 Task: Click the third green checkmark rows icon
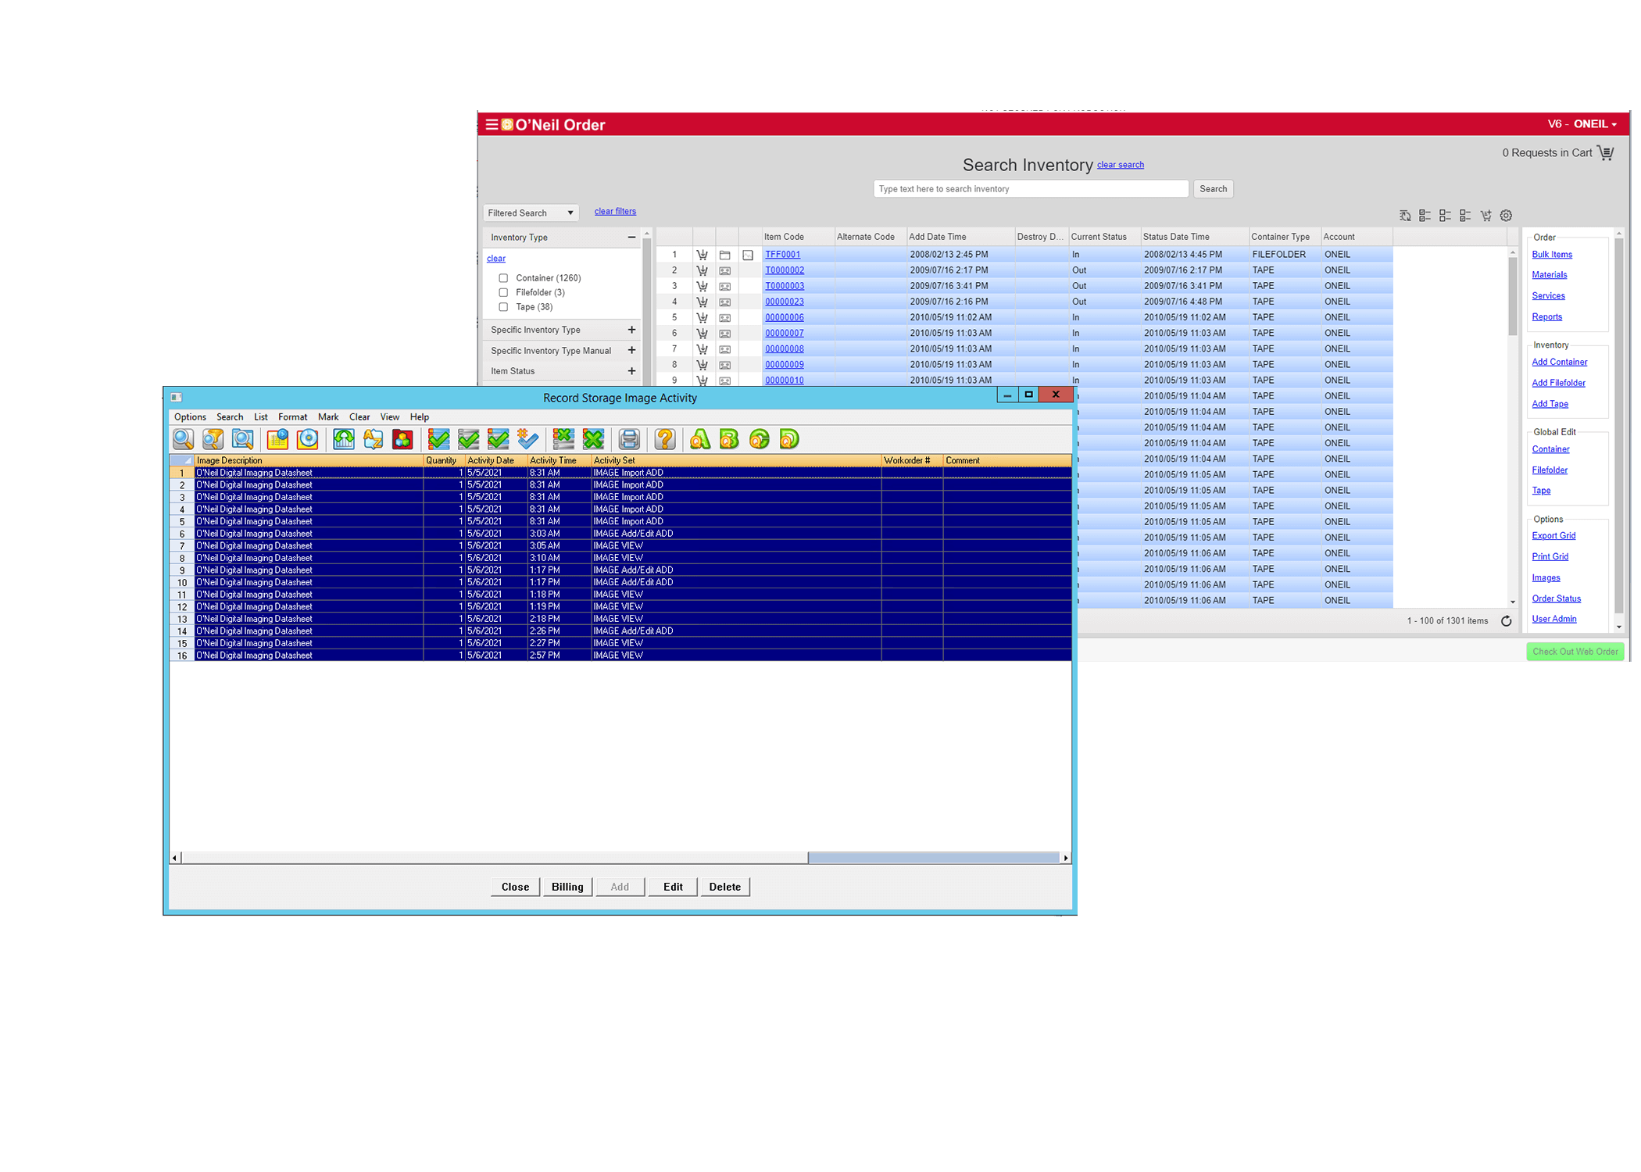coord(499,439)
